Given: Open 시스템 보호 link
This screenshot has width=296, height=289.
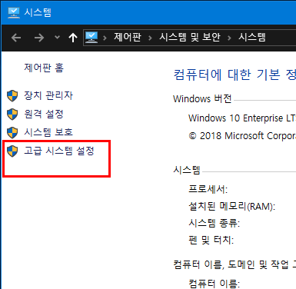Looking at the screenshot, I should pos(48,132).
